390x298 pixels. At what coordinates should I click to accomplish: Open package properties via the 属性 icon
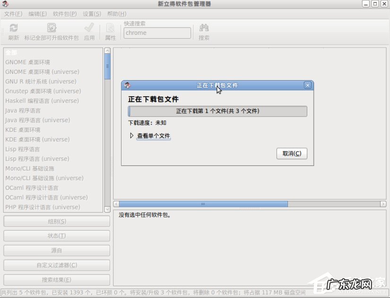pyautogui.click(x=110, y=30)
